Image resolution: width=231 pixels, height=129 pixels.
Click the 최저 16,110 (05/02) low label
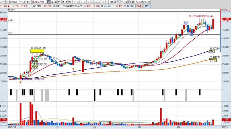coord(34,79)
